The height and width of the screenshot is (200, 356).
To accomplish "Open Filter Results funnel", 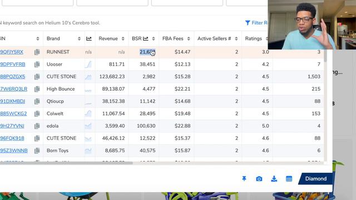I will tap(248, 23).
